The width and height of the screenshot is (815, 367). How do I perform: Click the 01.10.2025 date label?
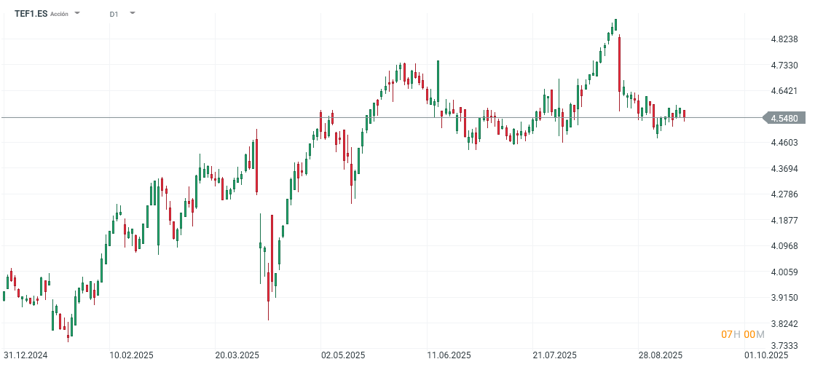[766, 355]
